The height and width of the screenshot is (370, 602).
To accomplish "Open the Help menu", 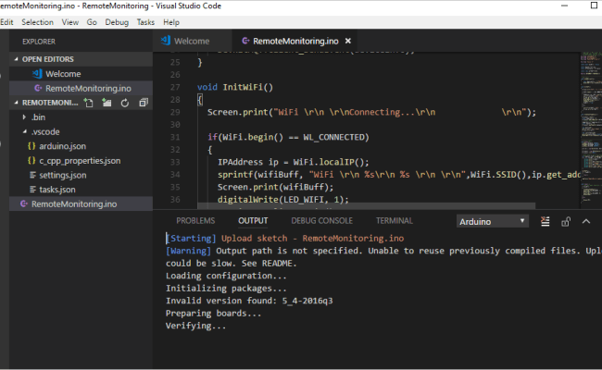I will tap(171, 22).
